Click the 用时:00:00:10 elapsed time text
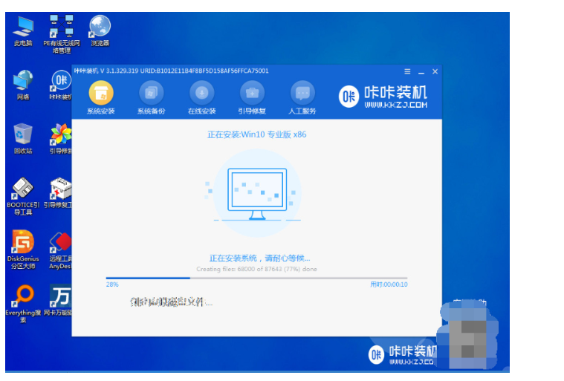This screenshot has width=564, height=381. point(389,284)
